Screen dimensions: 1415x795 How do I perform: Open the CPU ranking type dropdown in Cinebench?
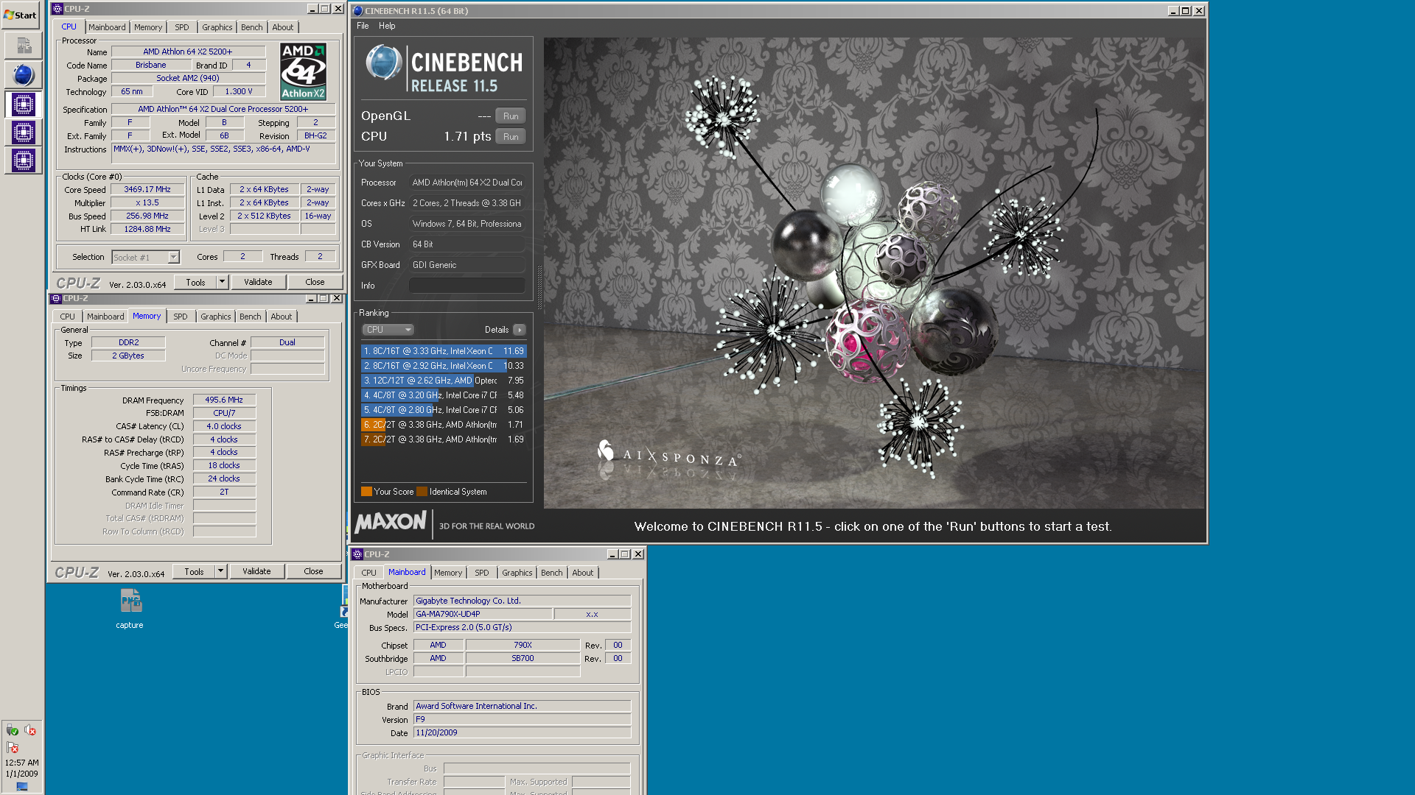(x=388, y=330)
